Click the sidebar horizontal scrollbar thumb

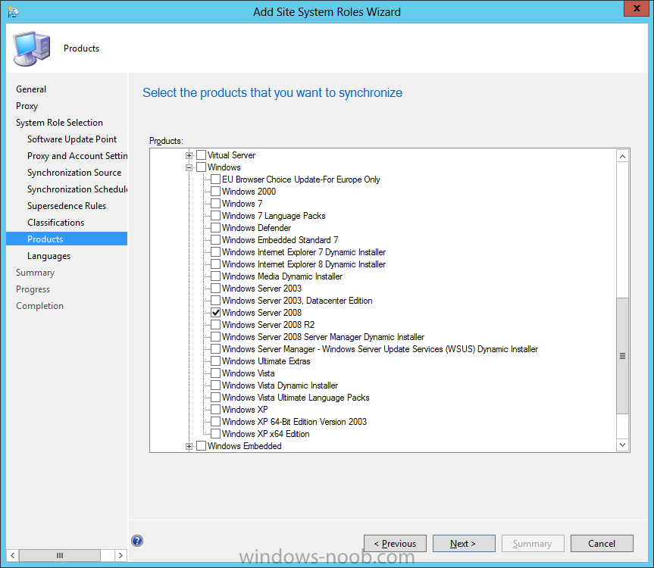click(x=60, y=555)
